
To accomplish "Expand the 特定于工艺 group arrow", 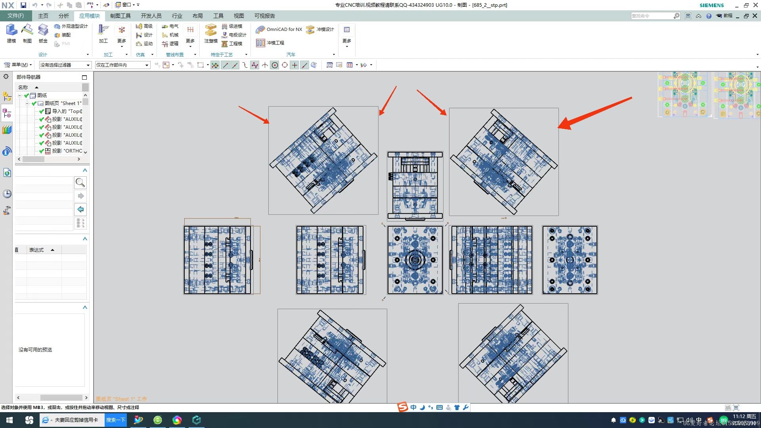I will coord(246,55).
